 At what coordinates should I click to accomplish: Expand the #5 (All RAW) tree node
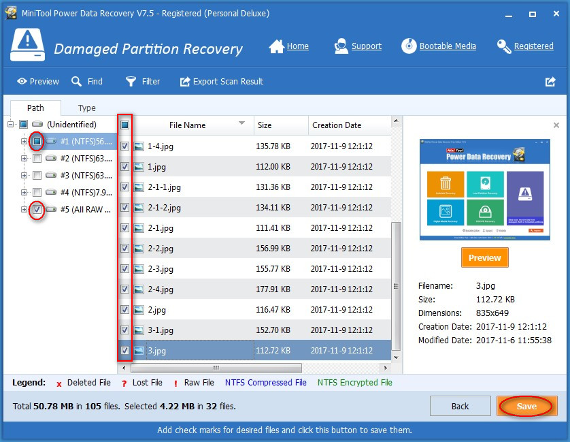click(24, 209)
